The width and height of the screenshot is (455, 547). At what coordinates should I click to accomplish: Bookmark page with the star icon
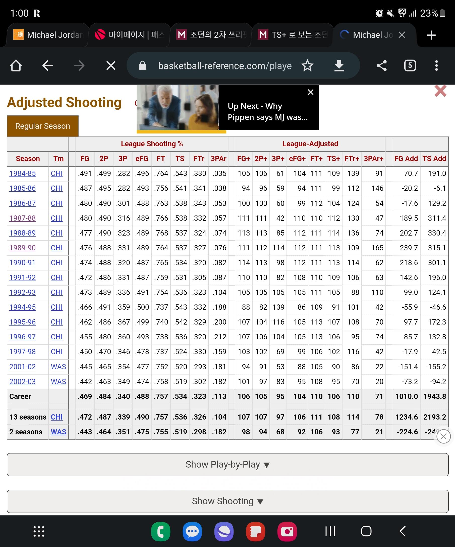tap(308, 66)
